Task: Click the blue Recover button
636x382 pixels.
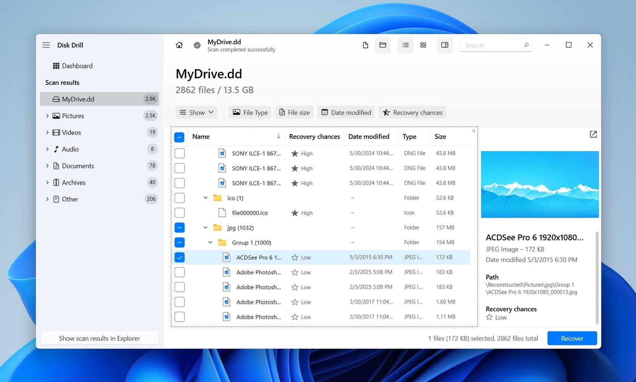Action: 571,338
